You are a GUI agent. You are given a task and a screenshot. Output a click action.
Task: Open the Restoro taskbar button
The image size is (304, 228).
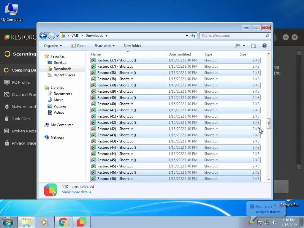(x=81, y=222)
